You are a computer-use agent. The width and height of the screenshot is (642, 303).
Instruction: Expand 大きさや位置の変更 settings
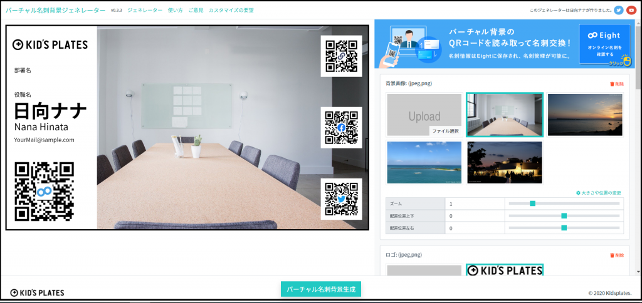click(x=599, y=193)
